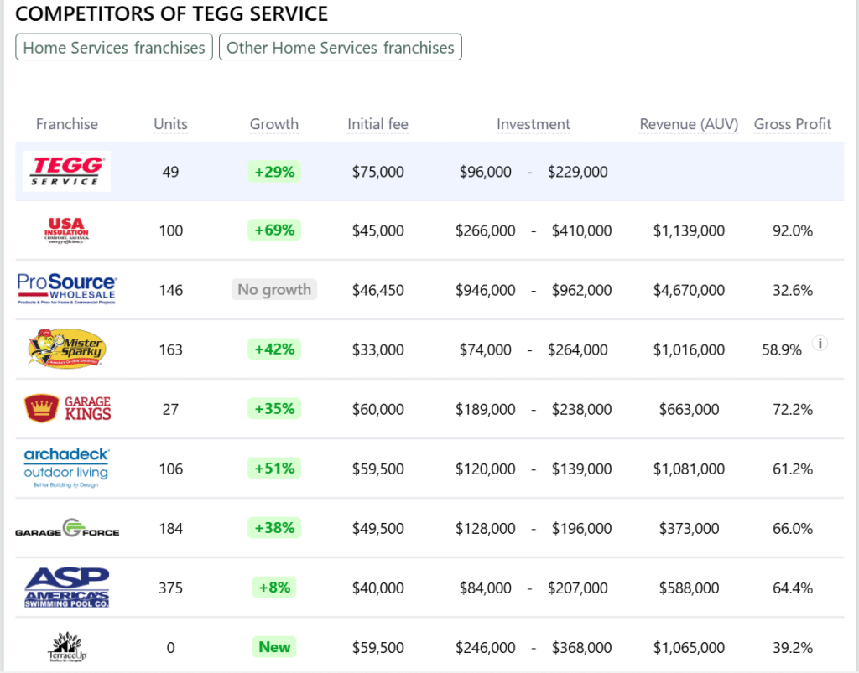Click the Revenue (AUV) column header
The image size is (859, 673).
tap(689, 124)
